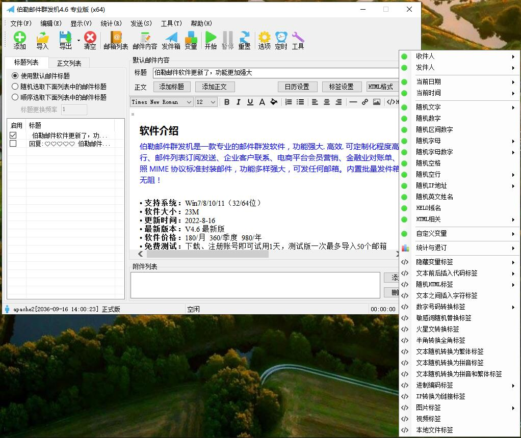Choose 火星文转换标签 from the variable menu
The height and width of the screenshot is (438, 521).
(459, 329)
